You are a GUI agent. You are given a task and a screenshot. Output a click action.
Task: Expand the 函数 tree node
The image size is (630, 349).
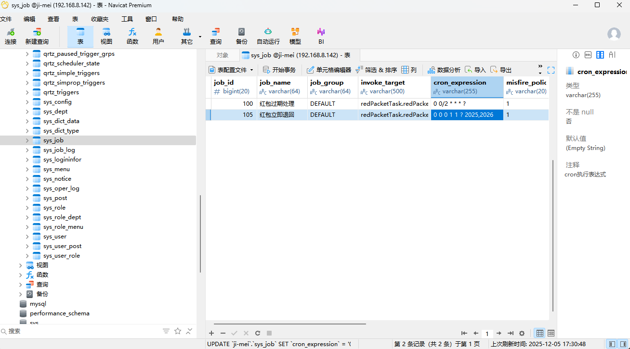(20, 275)
